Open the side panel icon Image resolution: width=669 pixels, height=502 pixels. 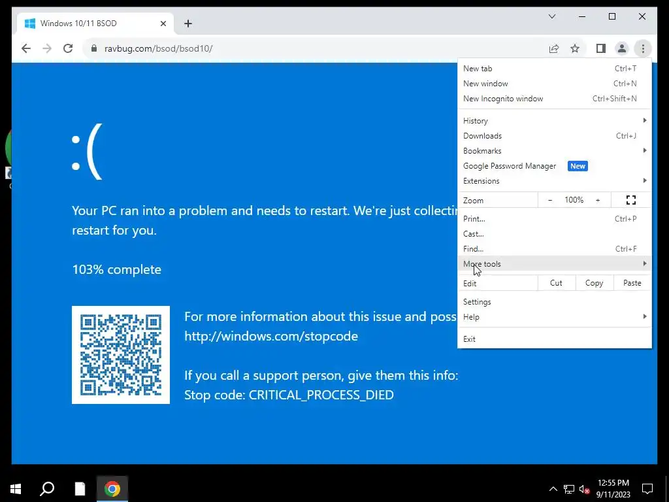point(601,48)
